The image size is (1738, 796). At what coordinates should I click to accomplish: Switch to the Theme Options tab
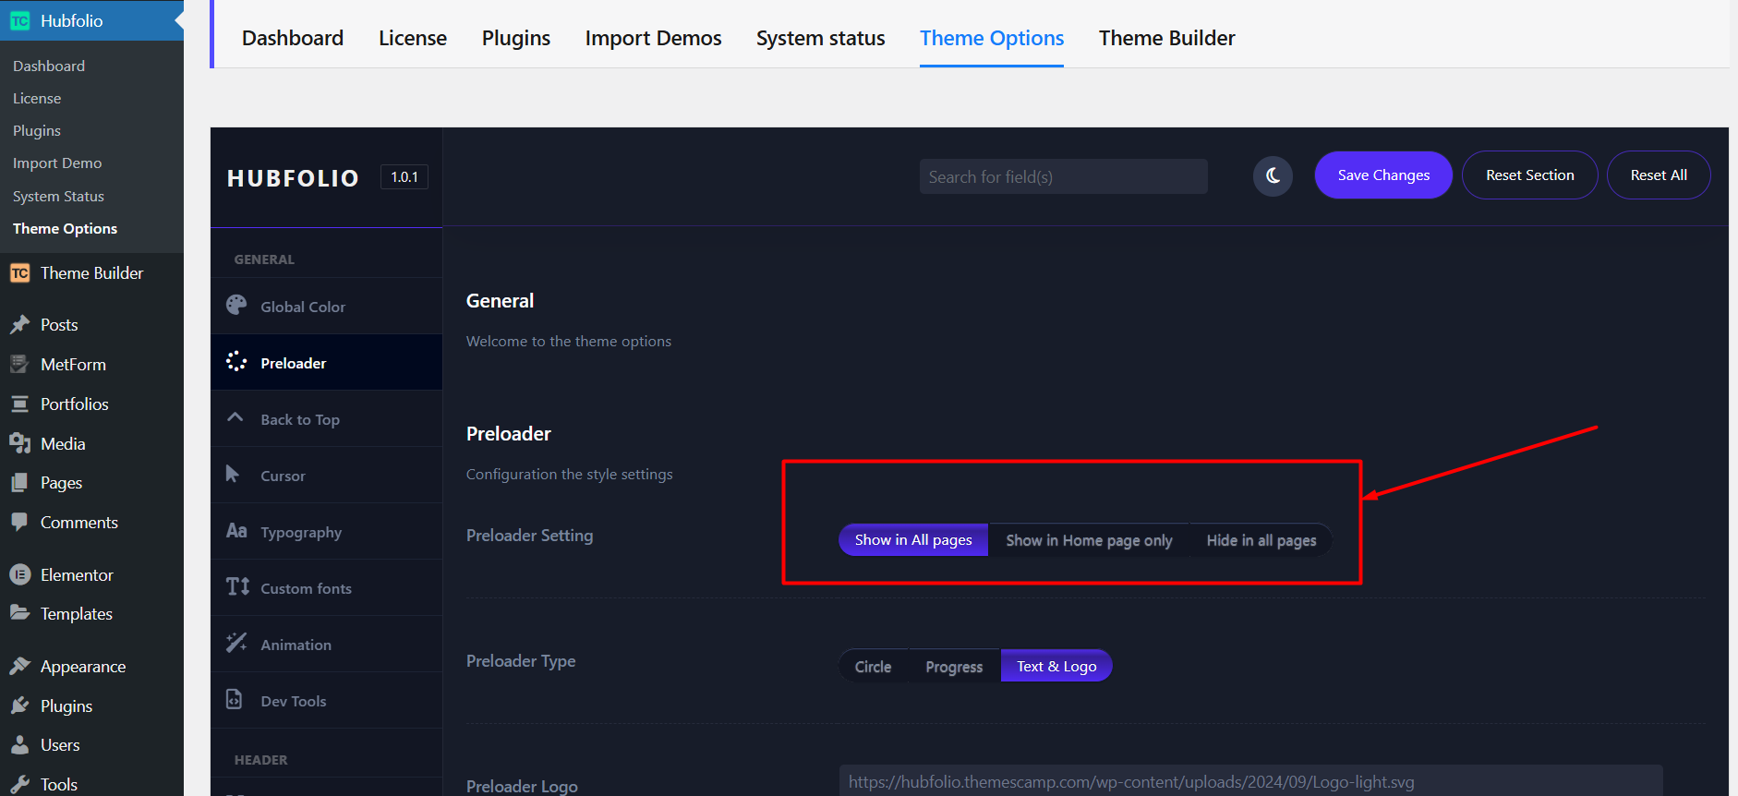(x=992, y=38)
